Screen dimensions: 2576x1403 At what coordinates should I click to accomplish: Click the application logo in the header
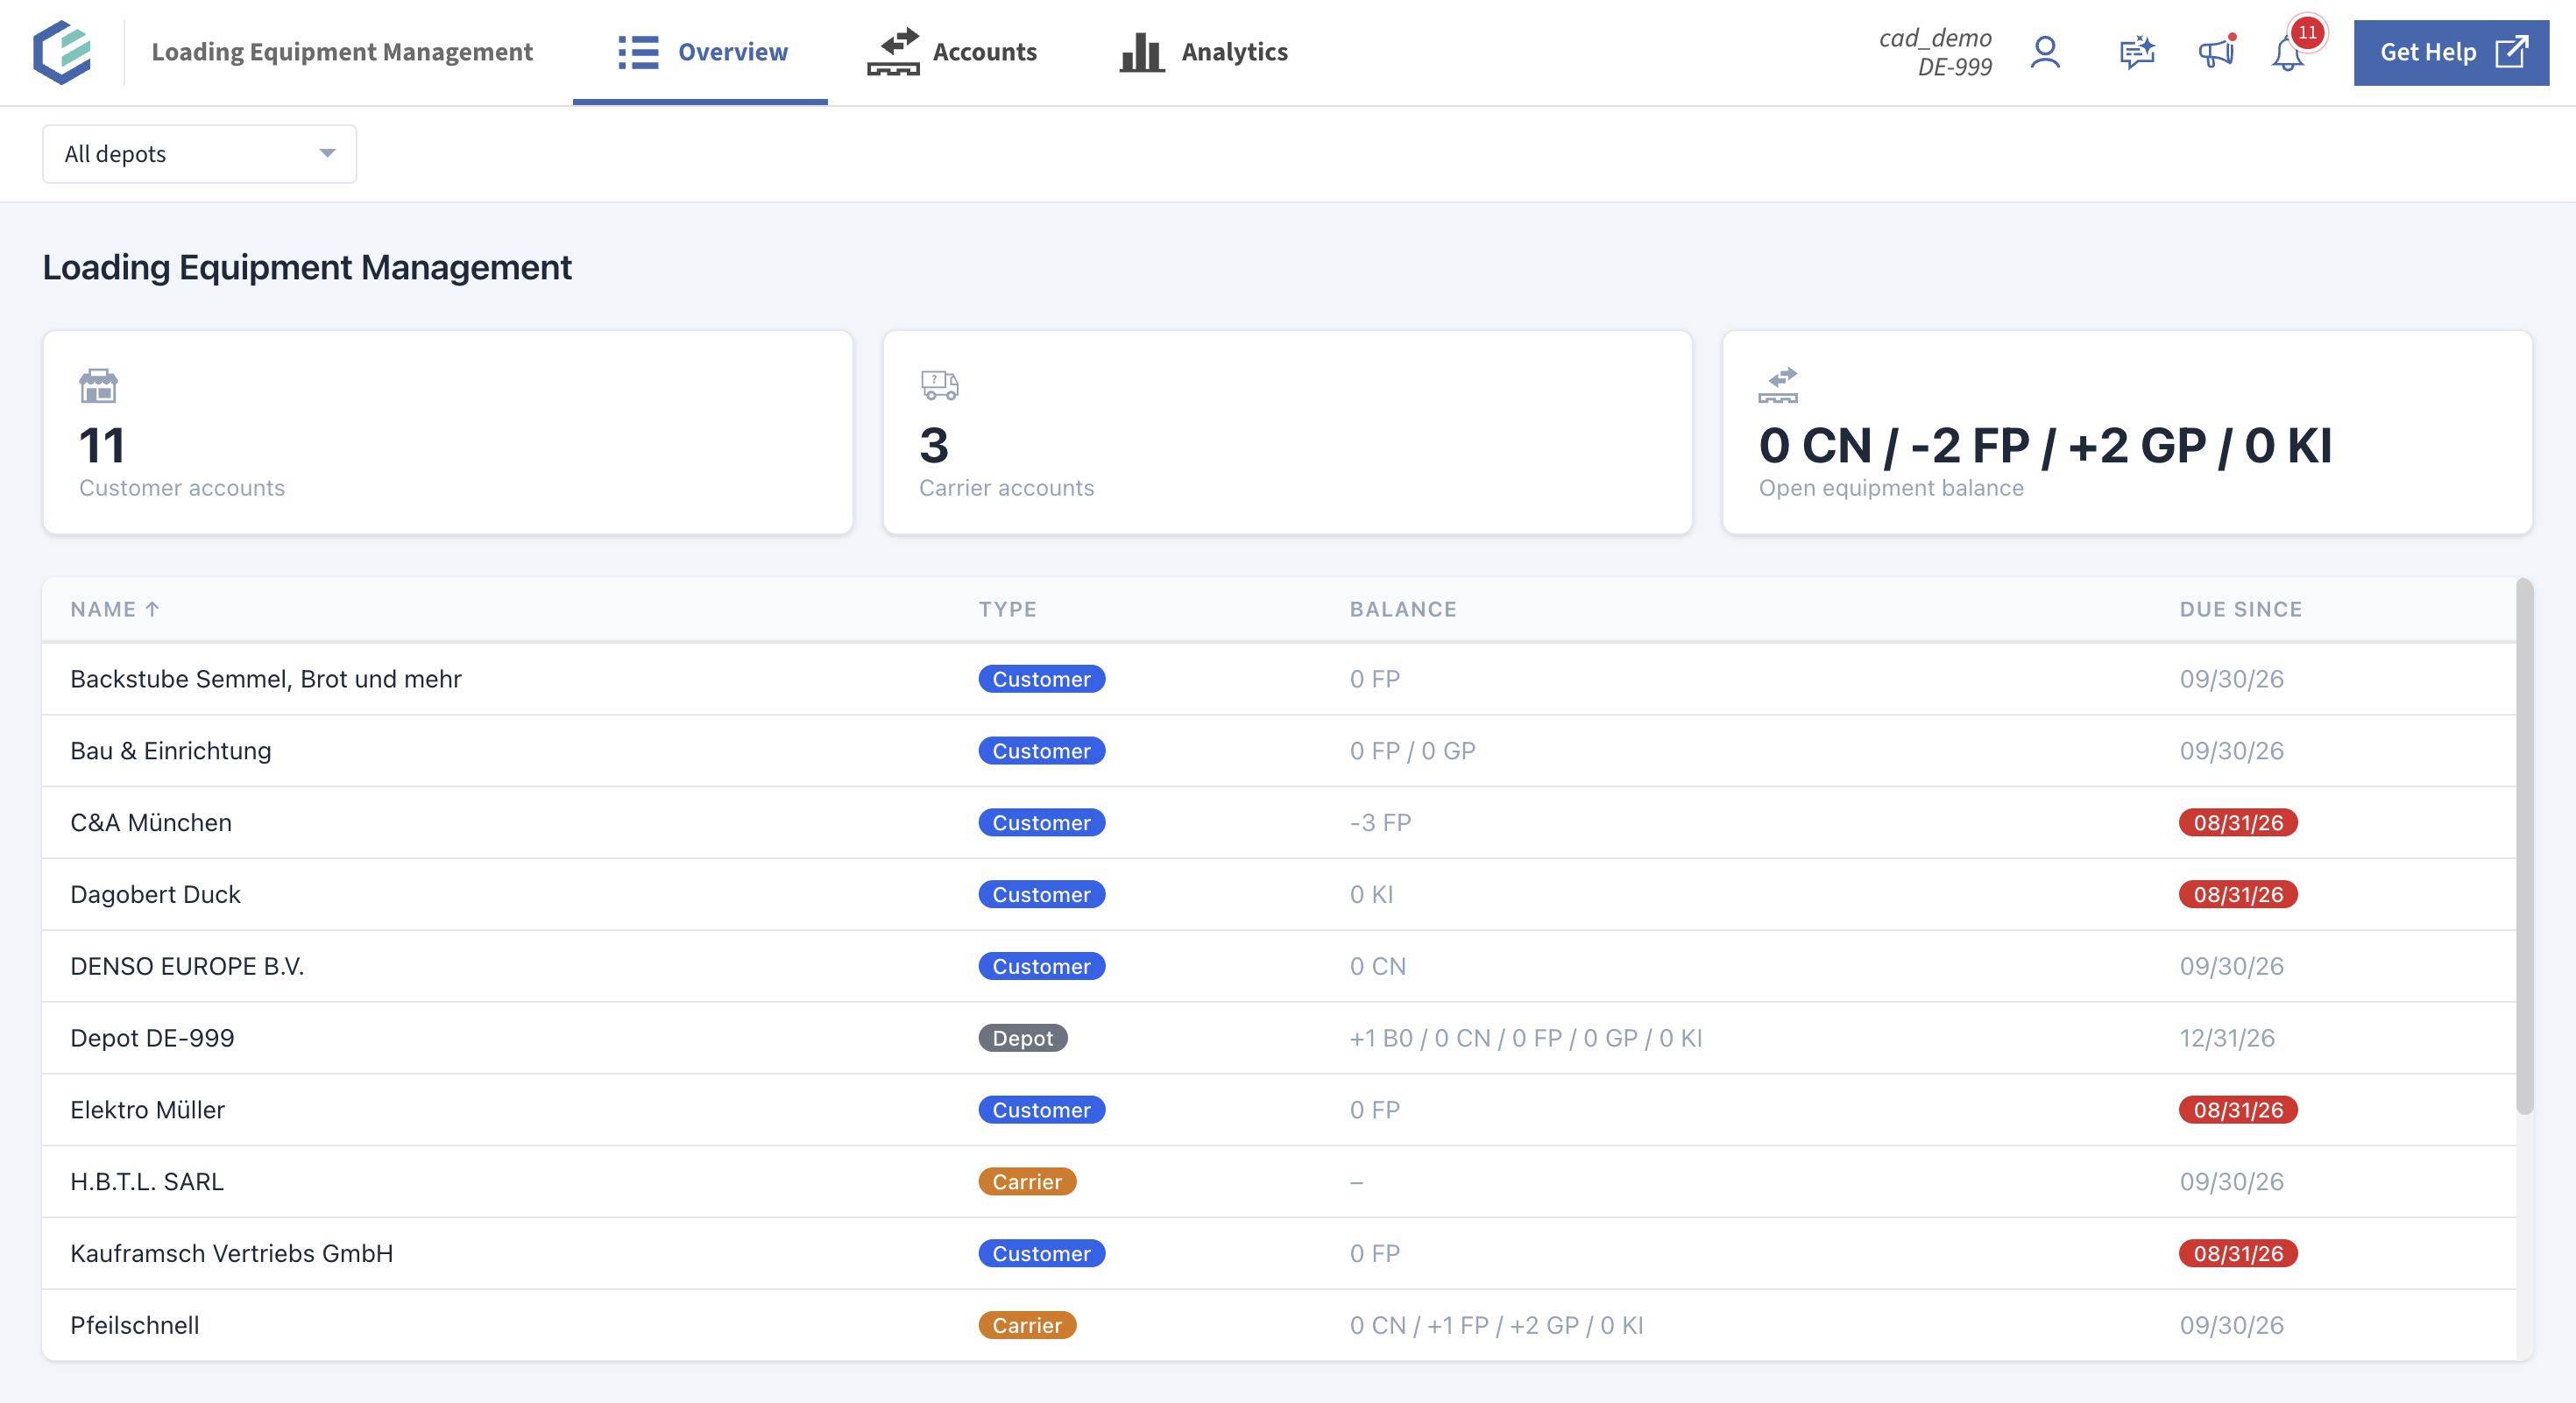[x=62, y=52]
